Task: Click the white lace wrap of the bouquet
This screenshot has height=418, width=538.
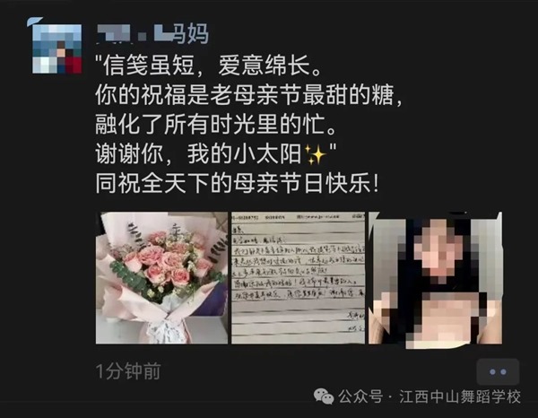Action: click(161, 330)
